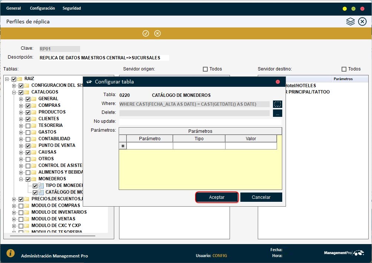
Task: Enable the Todos checkbox for Servidor destino
Action: (343, 69)
